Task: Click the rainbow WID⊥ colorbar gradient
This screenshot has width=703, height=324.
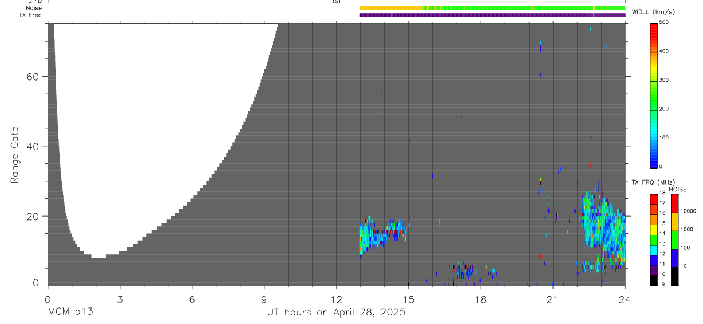Action: pos(654,95)
